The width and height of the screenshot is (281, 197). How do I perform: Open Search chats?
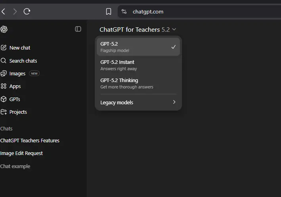(19, 61)
